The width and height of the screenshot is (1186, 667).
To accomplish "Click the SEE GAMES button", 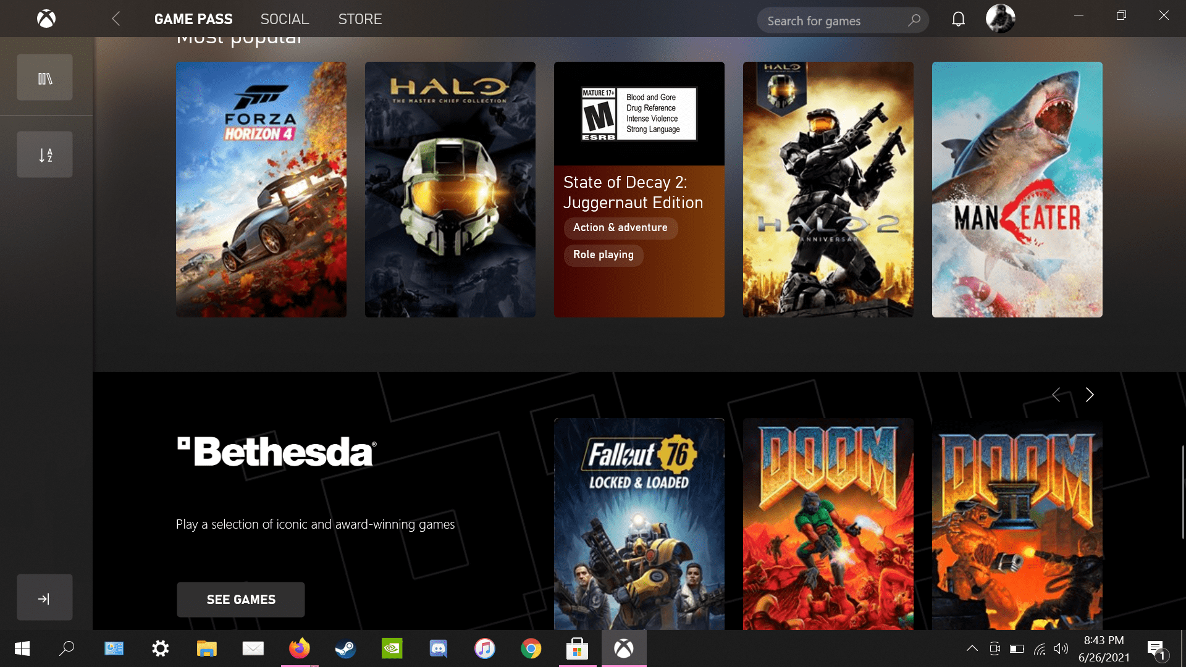I will coord(241,600).
